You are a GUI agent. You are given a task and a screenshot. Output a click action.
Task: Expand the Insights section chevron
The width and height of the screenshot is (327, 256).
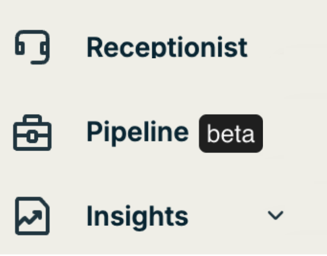point(276,215)
